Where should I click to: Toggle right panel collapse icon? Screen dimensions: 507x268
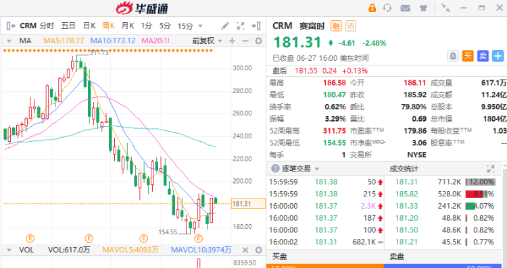256,26
